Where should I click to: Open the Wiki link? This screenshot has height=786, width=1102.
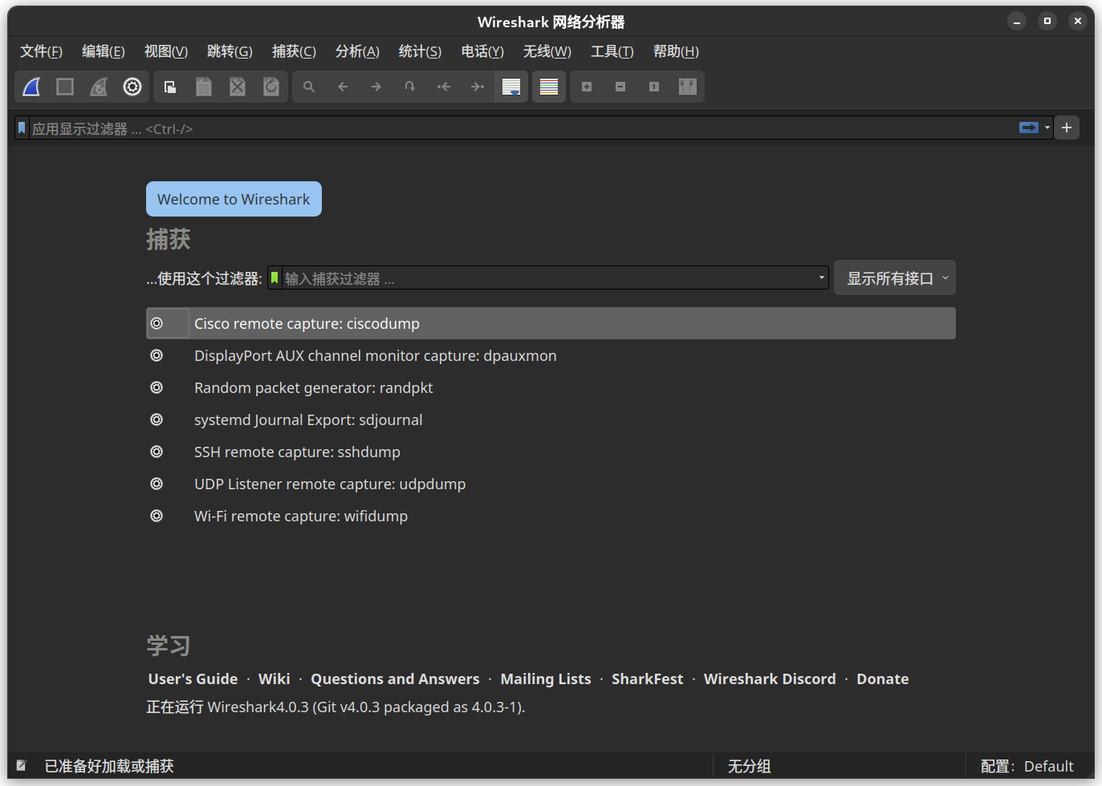coord(274,679)
